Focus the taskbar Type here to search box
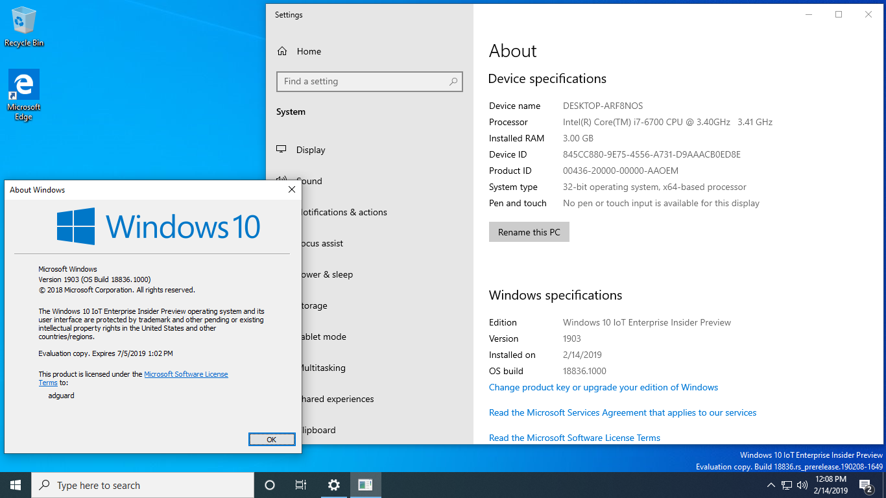 point(143,485)
